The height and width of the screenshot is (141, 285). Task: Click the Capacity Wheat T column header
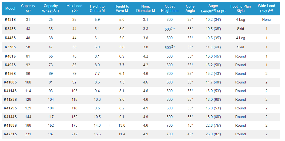(51, 8)
